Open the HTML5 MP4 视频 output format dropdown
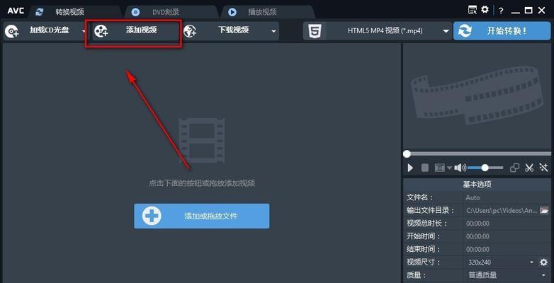The height and width of the screenshot is (283, 554). tap(378, 31)
